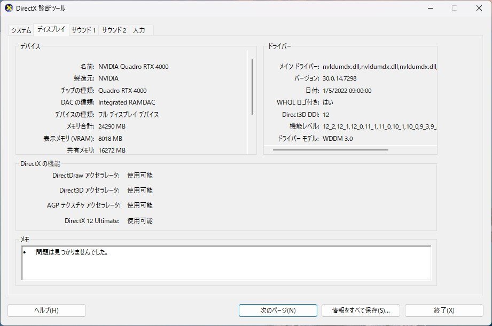Click the 機能レベル label
The image size is (492, 326).
tap(304, 126)
